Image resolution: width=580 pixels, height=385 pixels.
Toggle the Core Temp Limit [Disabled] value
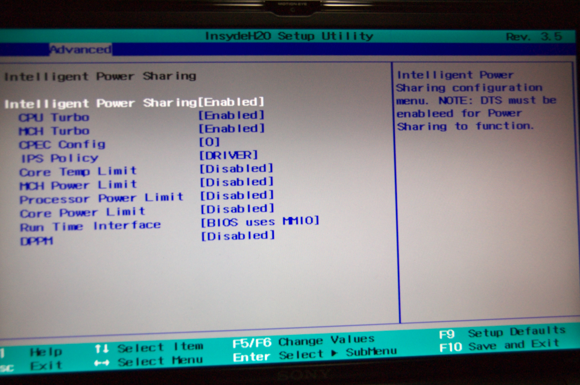(236, 168)
